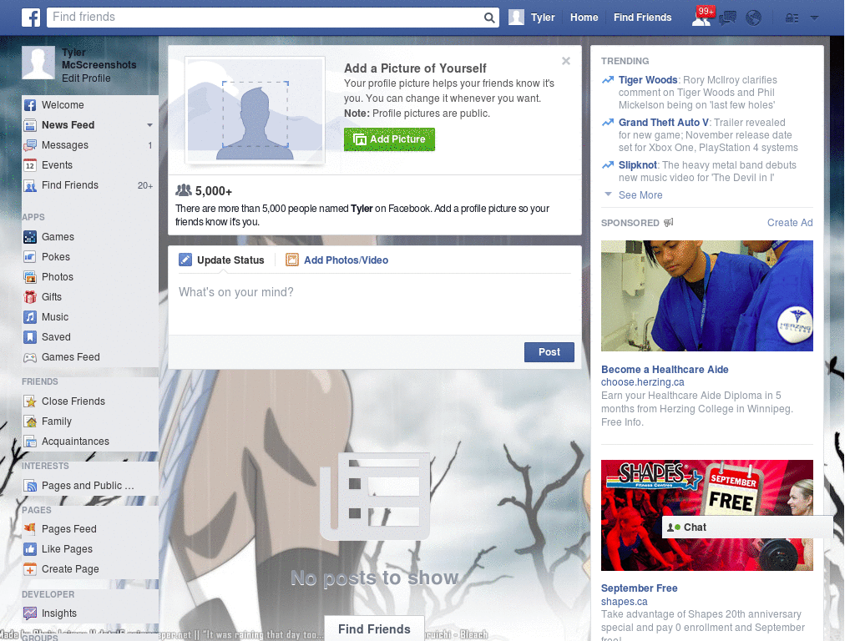Image resolution: width=855 pixels, height=641 pixels.
Task: Click Edit Profile link
Action: pyautogui.click(x=86, y=78)
